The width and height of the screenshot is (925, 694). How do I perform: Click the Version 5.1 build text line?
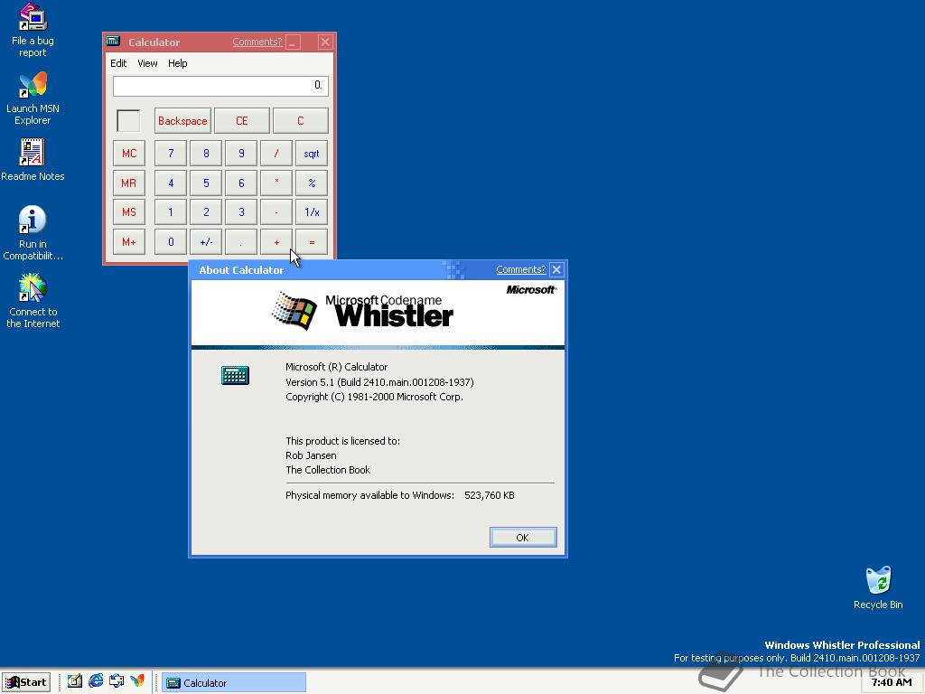[379, 382]
